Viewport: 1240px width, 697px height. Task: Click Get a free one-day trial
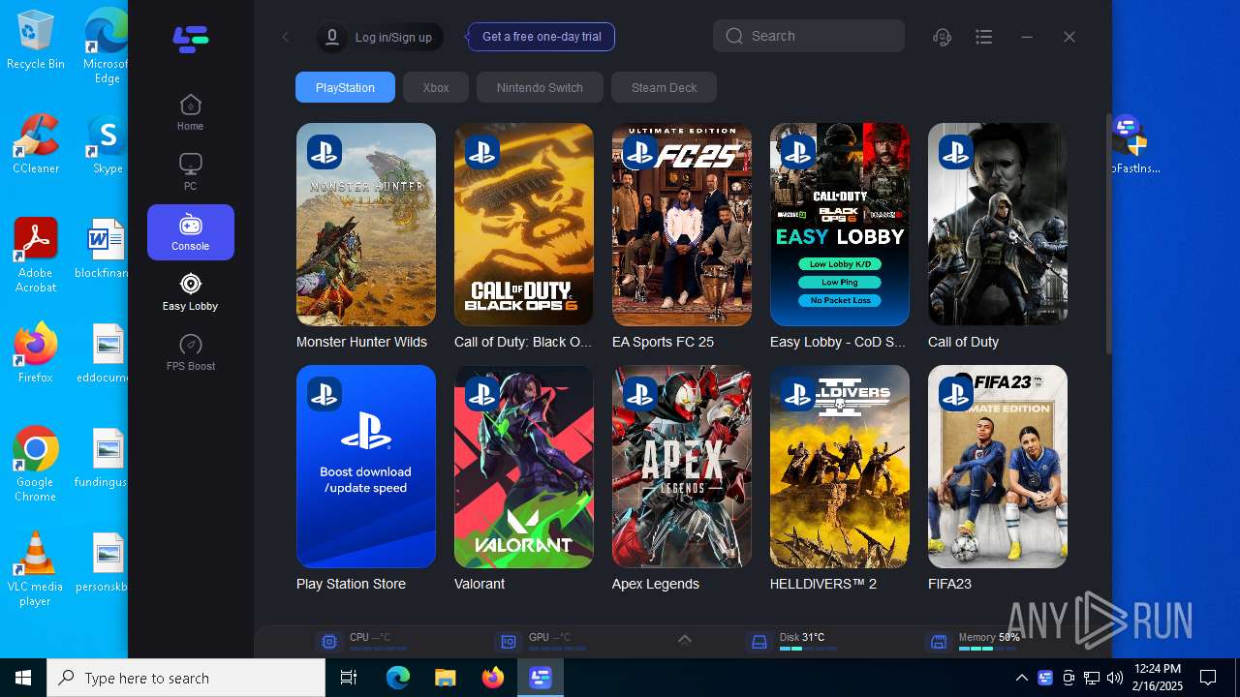pyautogui.click(x=542, y=37)
